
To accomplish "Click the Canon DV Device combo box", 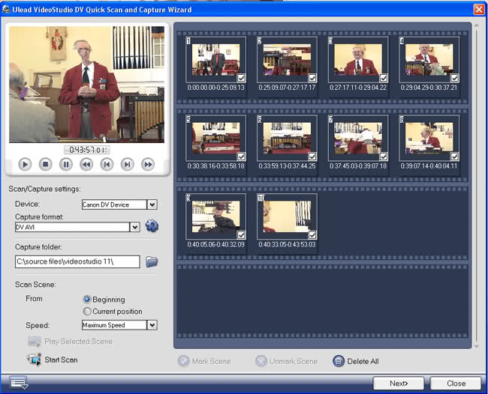I will coord(119,204).
